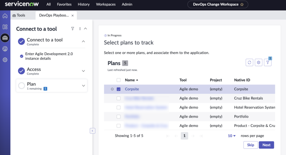Check the Hotel Reservation System row checkbox
Screen dimensions: 286x155
pos(119,107)
